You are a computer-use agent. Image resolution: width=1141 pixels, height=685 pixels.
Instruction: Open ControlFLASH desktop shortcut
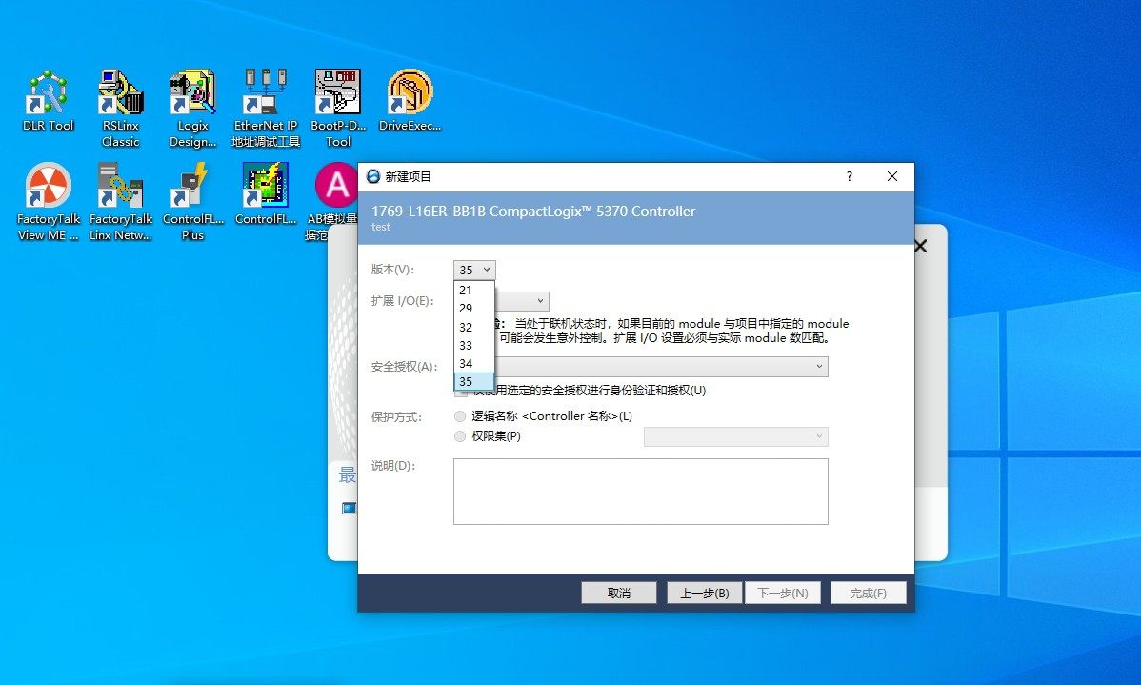coord(266,194)
